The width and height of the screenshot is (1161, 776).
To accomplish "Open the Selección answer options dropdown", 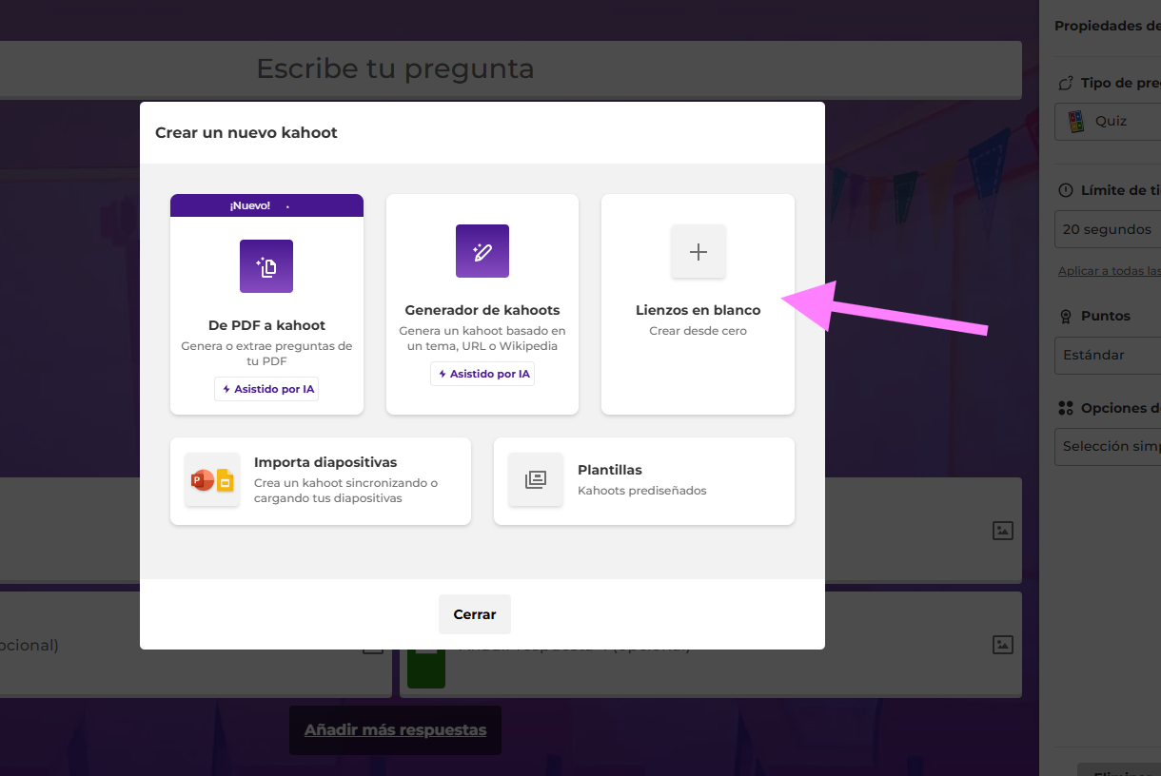I will (x=1108, y=446).
